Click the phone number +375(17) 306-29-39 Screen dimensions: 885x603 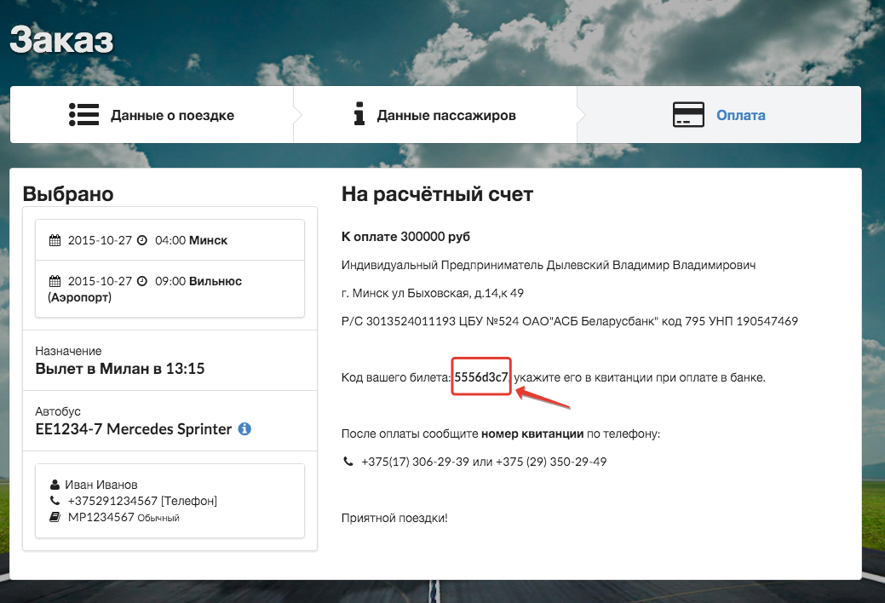(x=415, y=462)
